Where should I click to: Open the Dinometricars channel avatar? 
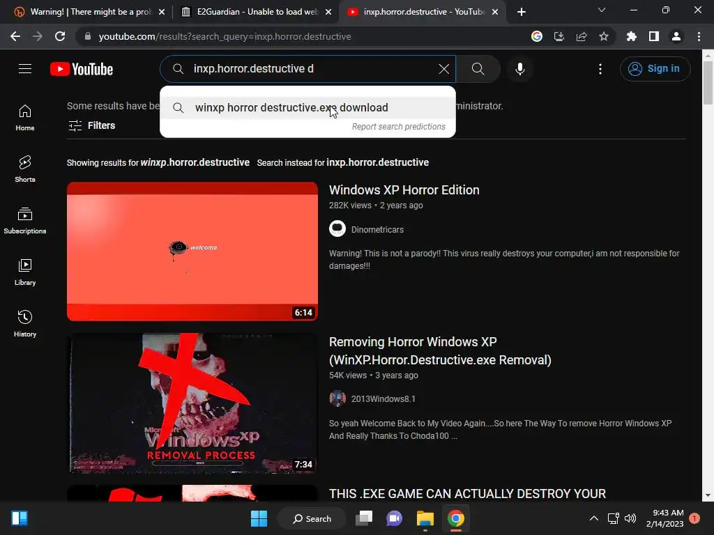(x=337, y=228)
